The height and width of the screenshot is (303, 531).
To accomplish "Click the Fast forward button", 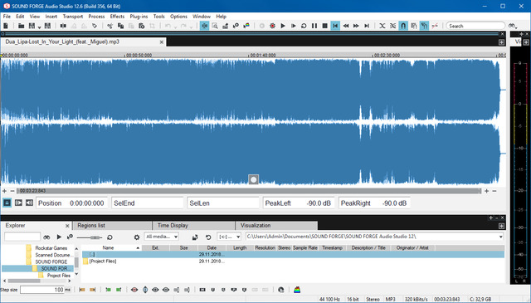I will click(356, 26).
